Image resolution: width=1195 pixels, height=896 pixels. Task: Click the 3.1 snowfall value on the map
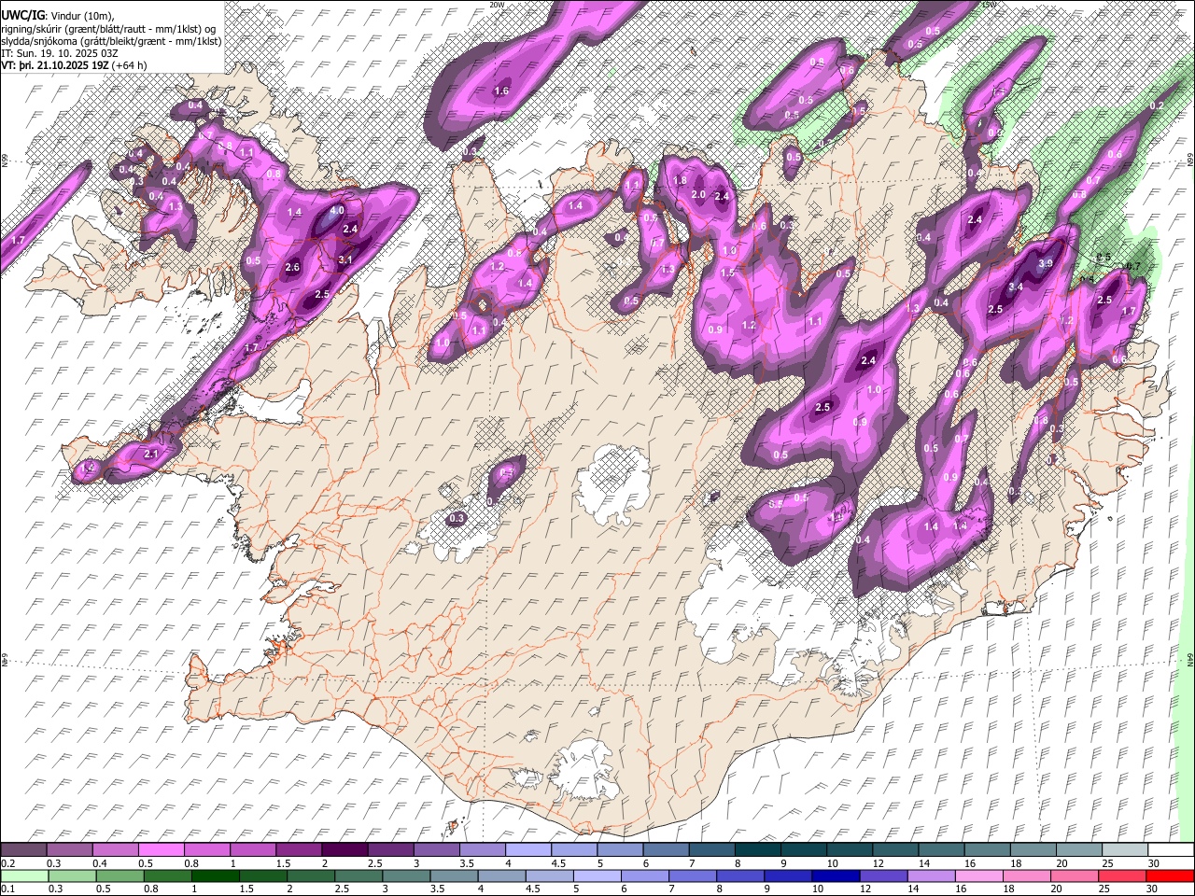pos(344,259)
